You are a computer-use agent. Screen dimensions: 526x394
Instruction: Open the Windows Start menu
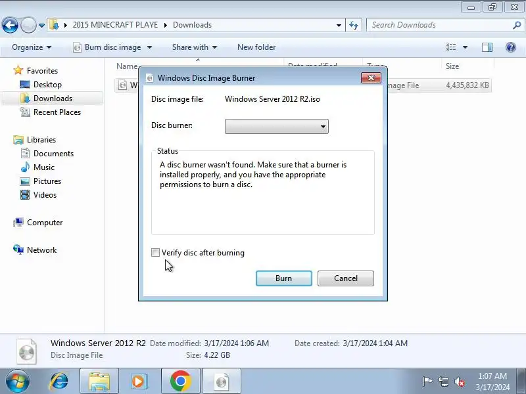click(18, 382)
